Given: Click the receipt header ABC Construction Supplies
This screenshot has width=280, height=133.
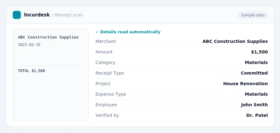Looking at the screenshot, I should (49, 37).
